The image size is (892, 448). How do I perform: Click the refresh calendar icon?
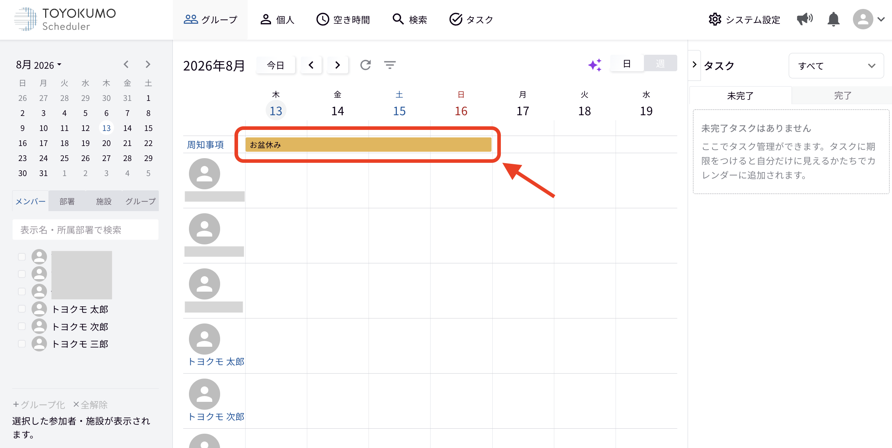(x=365, y=65)
